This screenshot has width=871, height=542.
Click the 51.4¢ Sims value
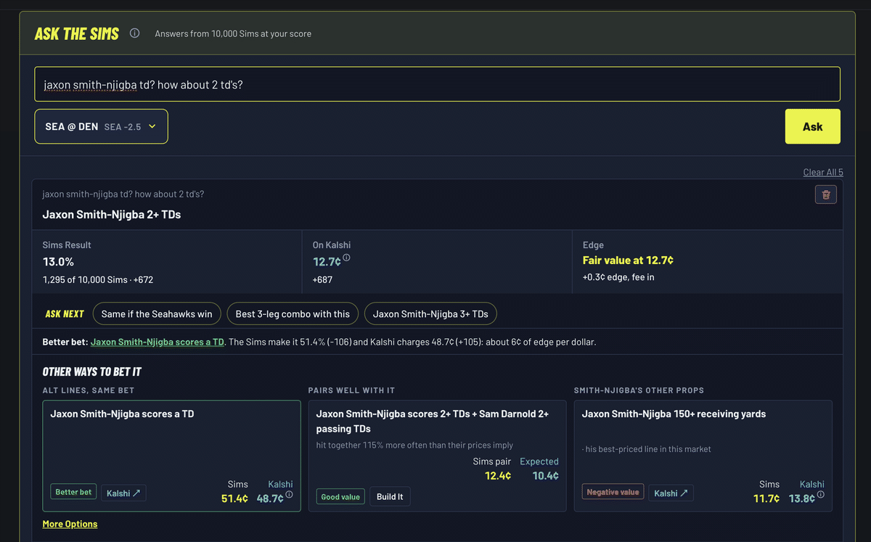tap(234, 498)
